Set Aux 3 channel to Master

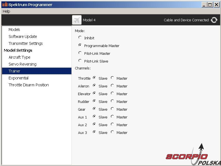pyautogui.click(x=112, y=132)
